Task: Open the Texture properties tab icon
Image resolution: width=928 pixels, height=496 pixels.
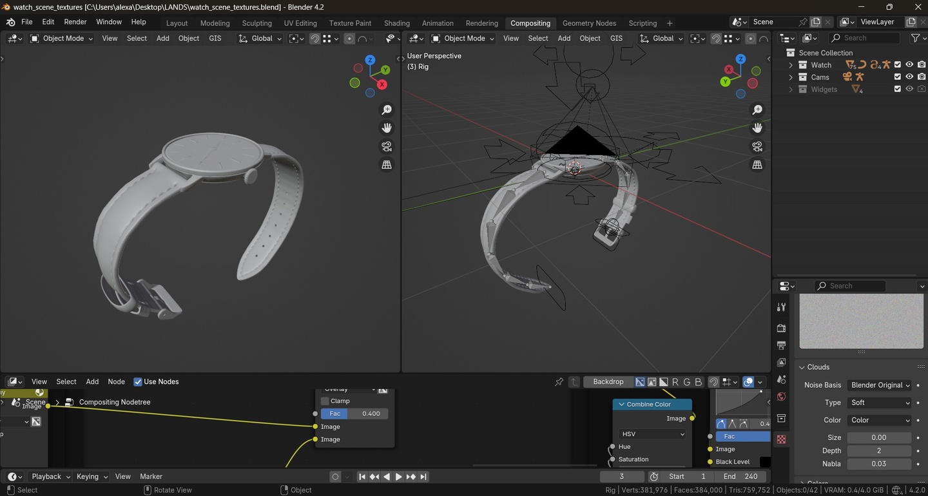Action: pos(781,439)
